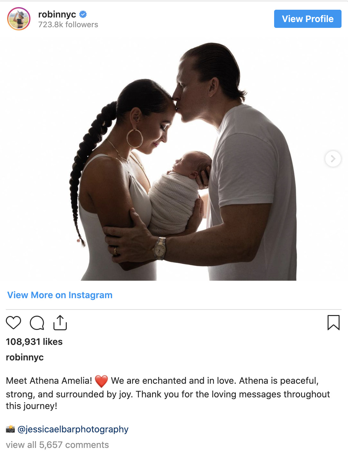Open robinnyc profile picture avatar
This screenshot has width=348, height=457.
pos(19,19)
